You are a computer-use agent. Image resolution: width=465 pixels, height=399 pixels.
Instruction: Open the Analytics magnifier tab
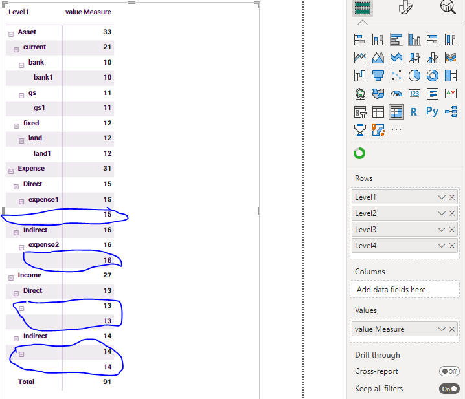448,7
